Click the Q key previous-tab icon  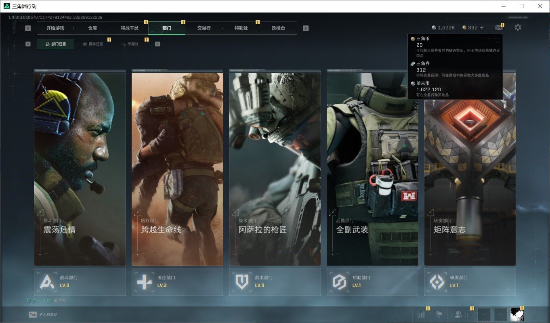pyautogui.click(x=28, y=28)
